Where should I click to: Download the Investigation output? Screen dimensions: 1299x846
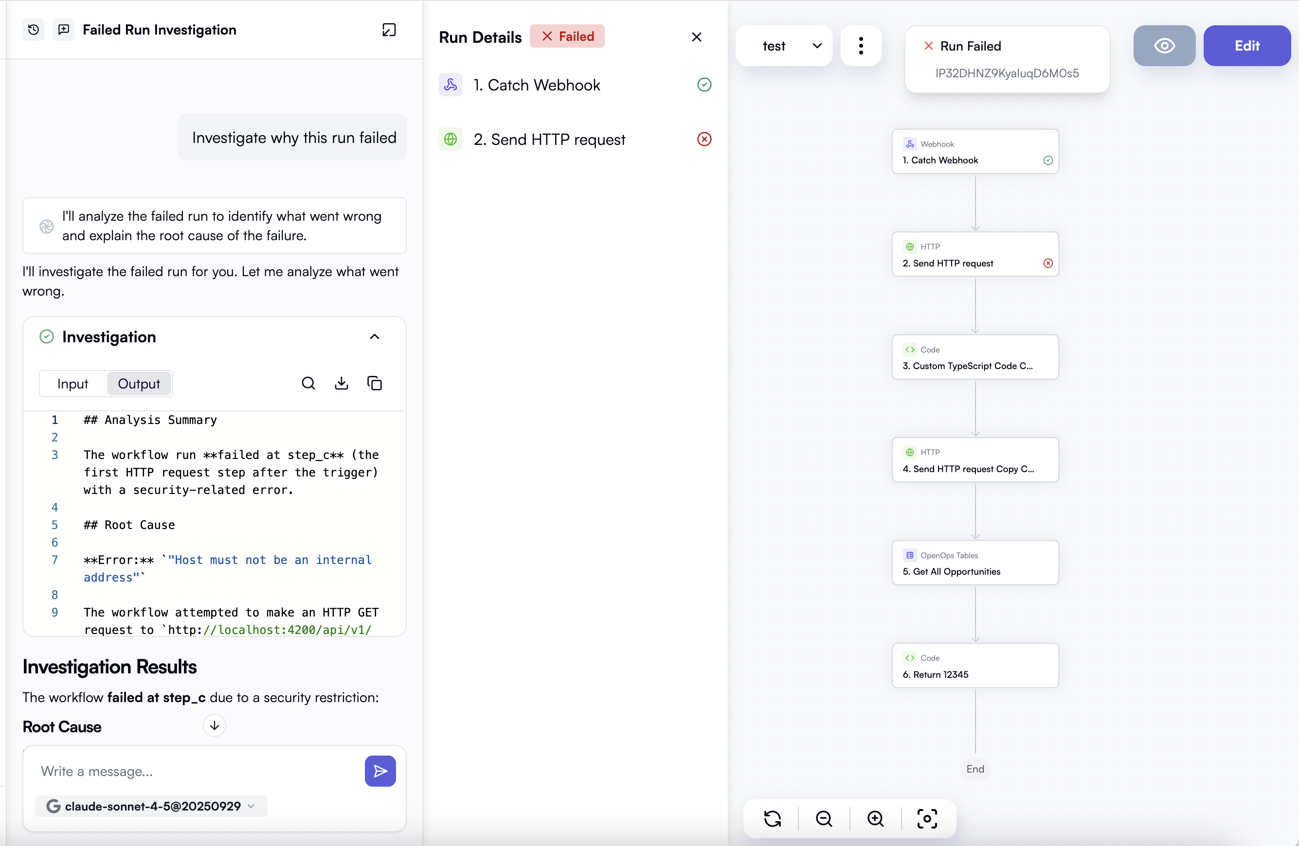(341, 383)
